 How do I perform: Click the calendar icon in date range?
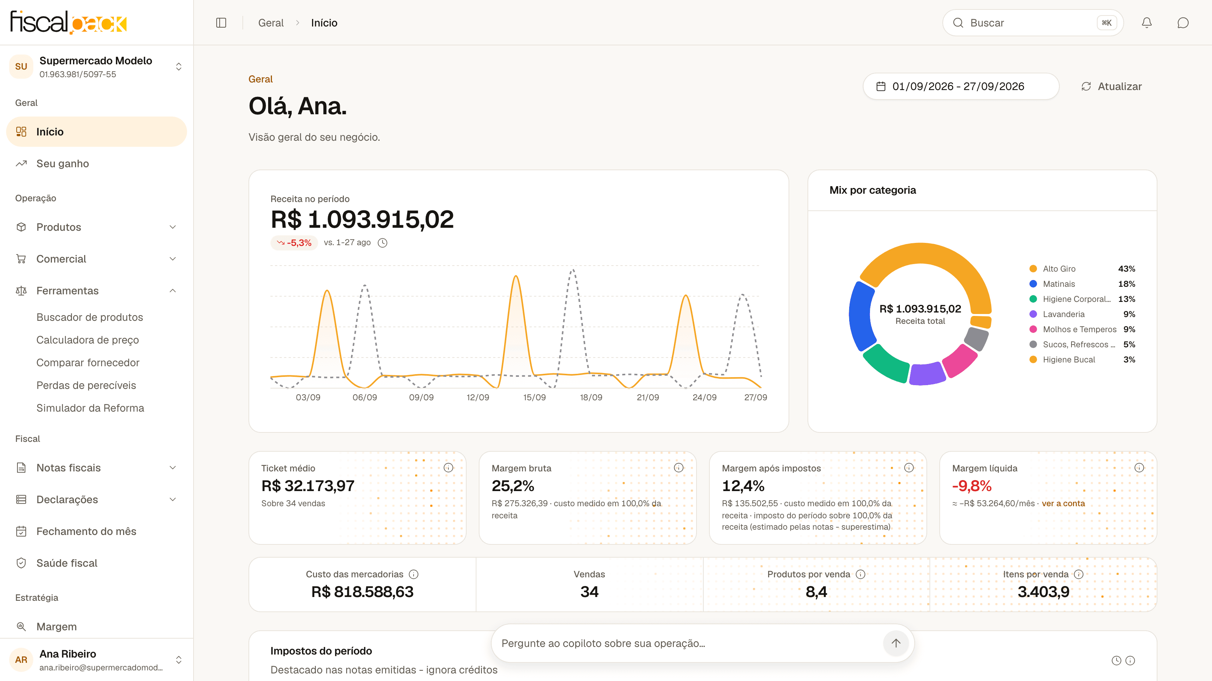coord(881,87)
